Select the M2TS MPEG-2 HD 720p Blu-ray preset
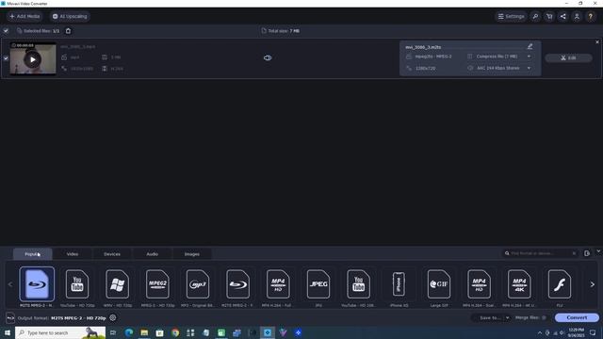This screenshot has height=339, width=603. point(37,284)
